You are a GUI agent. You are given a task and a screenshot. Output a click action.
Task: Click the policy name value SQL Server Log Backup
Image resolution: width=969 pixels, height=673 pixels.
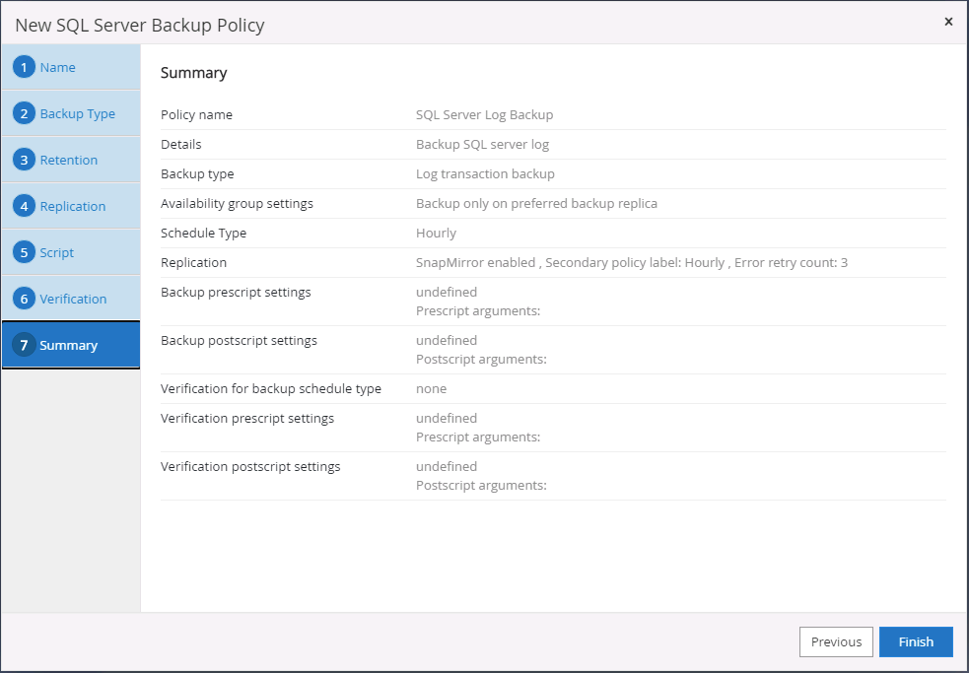click(484, 114)
